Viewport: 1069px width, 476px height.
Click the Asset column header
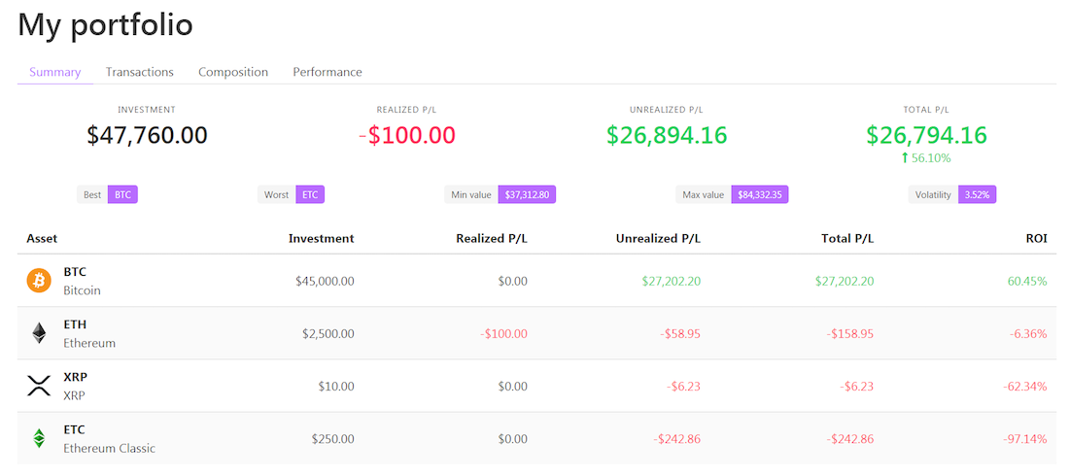42,238
